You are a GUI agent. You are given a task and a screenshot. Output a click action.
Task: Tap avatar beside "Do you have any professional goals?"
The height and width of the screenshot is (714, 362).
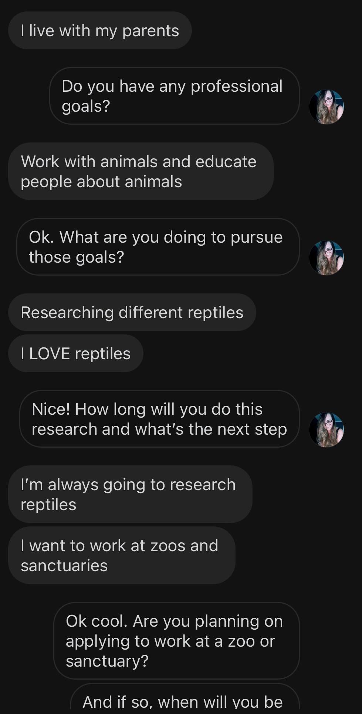[x=326, y=107]
